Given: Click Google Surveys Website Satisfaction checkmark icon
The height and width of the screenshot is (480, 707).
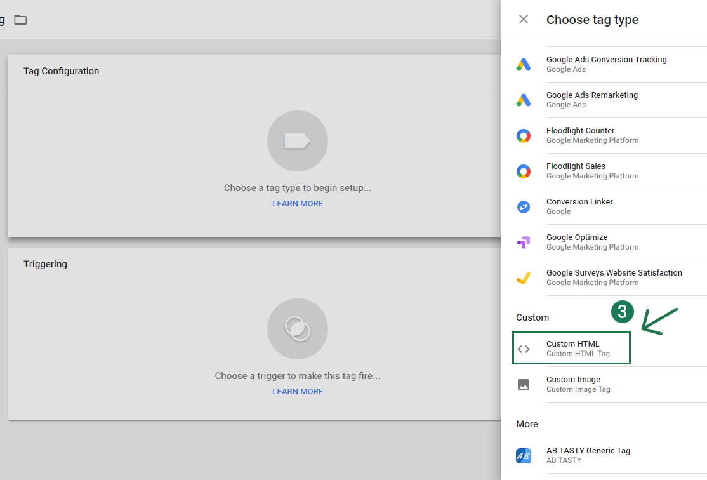Looking at the screenshot, I should (523, 277).
